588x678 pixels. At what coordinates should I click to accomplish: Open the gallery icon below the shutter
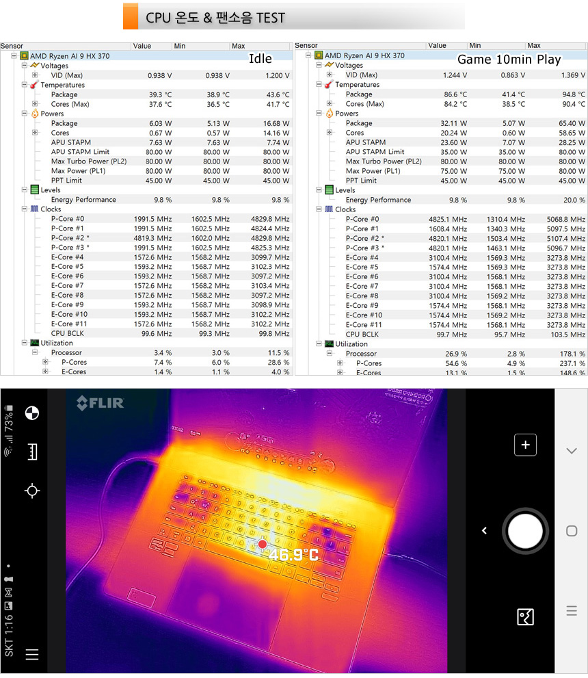point(525,617)
